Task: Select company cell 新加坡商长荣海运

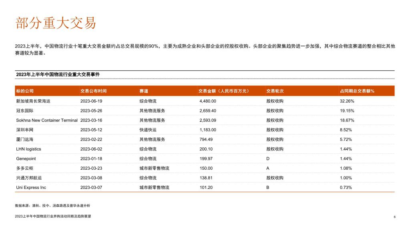Action: tap(33, 101)
